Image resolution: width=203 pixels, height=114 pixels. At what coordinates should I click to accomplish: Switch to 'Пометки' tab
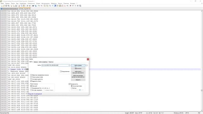(51, 62)
